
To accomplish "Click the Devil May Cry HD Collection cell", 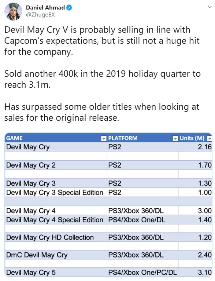I will pos(56,237).
